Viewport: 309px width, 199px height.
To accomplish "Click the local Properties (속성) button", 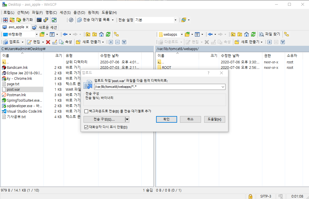I will (66, 42).
